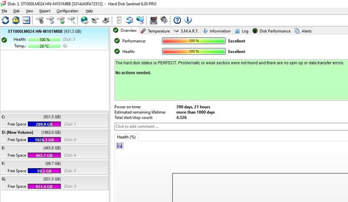Switch to the Alerts tab
Screen dimensions: 348x202
coord(303,31)
